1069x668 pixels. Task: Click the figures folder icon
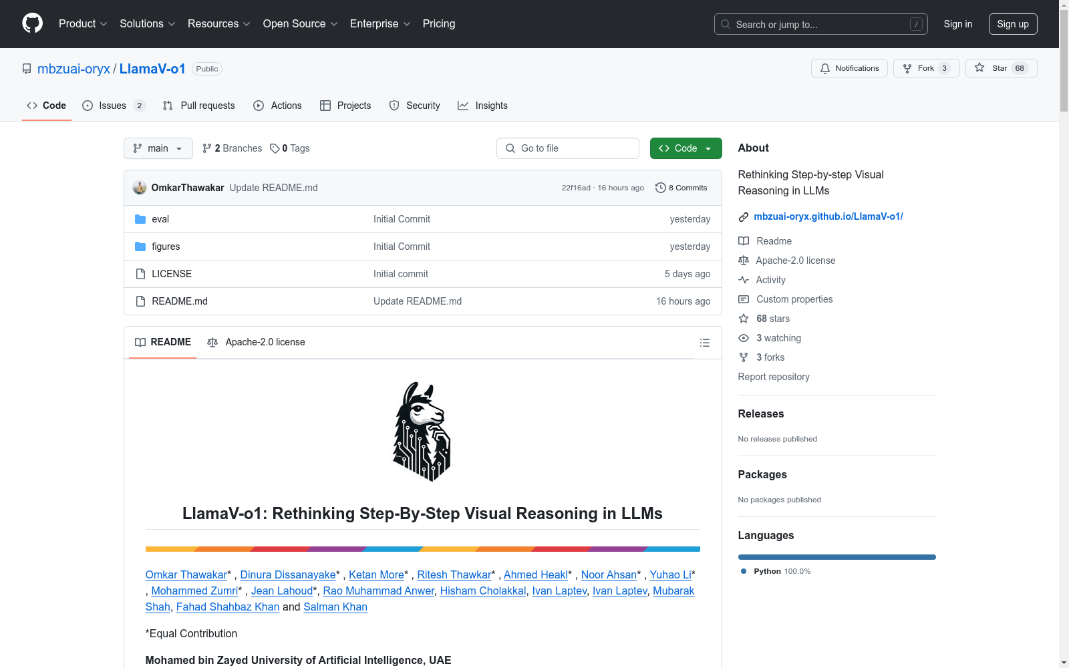coord(140,246)
